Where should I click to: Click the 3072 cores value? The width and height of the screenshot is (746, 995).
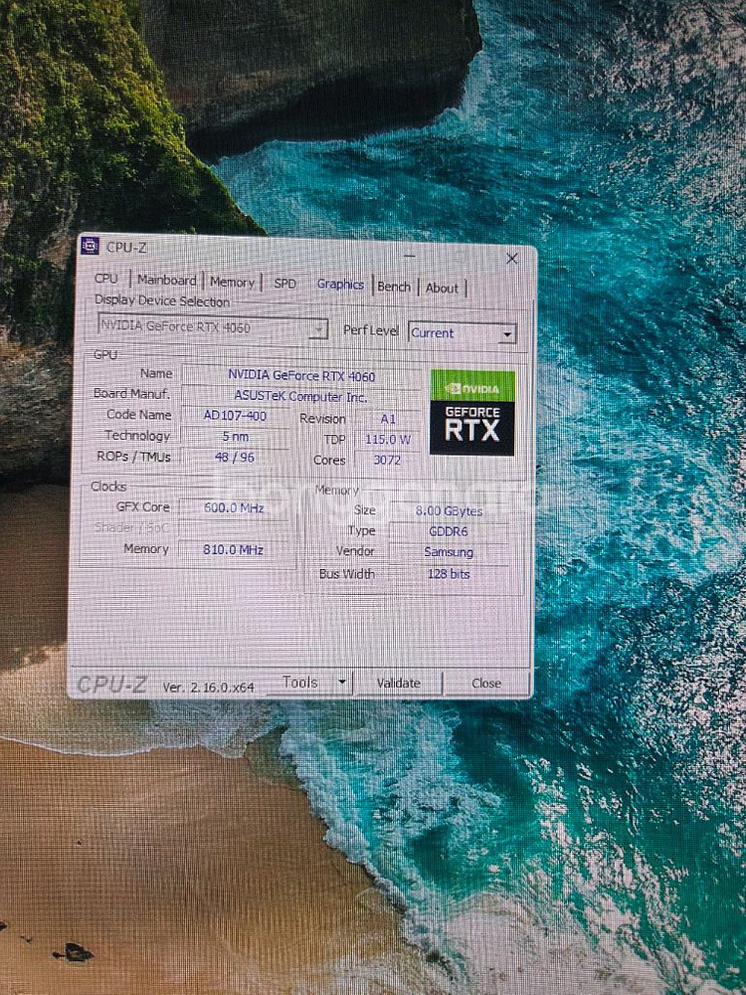[387, 460]
